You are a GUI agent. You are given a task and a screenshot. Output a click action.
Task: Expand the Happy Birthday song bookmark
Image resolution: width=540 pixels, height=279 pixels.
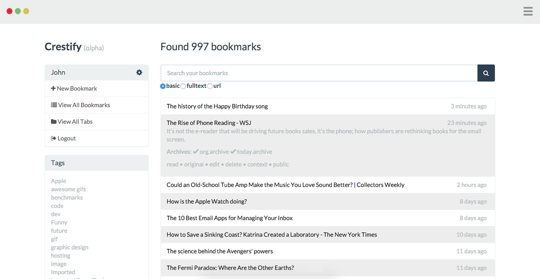[217, 106]
